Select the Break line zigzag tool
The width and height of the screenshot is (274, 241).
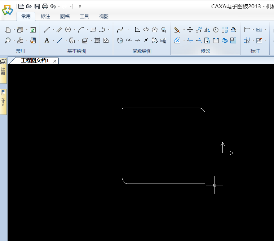pyautogui.click(x=137, y=40)
